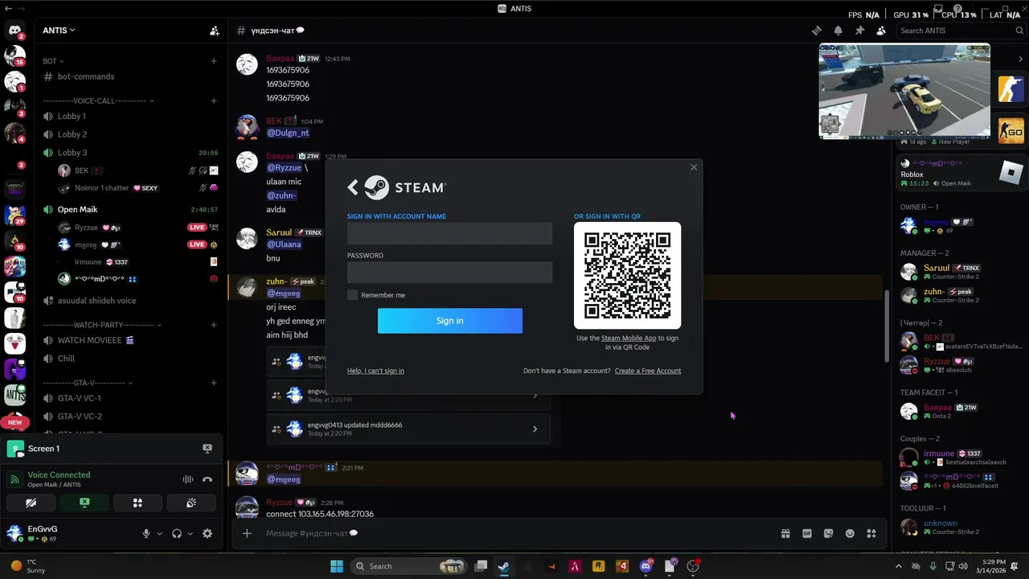The height and width of the screenshot is (579, 1029).
Task: Disconnect from voice with hang-up icon
Action: pos(207,479)
